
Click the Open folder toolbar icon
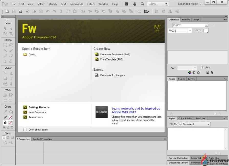pos(20,11)
